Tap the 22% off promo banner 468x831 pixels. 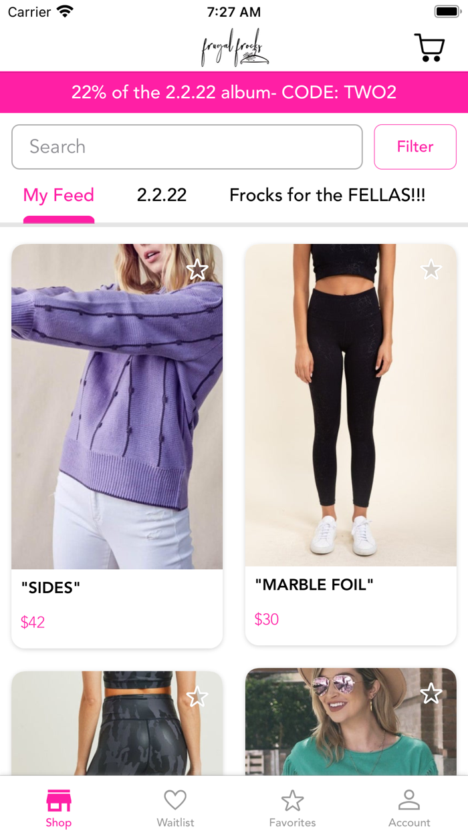(x=234, y=92)
